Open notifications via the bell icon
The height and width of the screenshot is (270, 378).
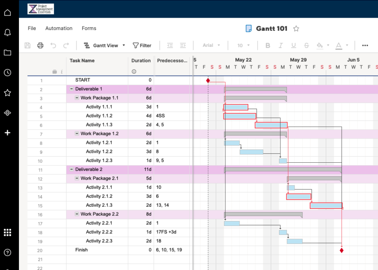(x=7, y=32)
